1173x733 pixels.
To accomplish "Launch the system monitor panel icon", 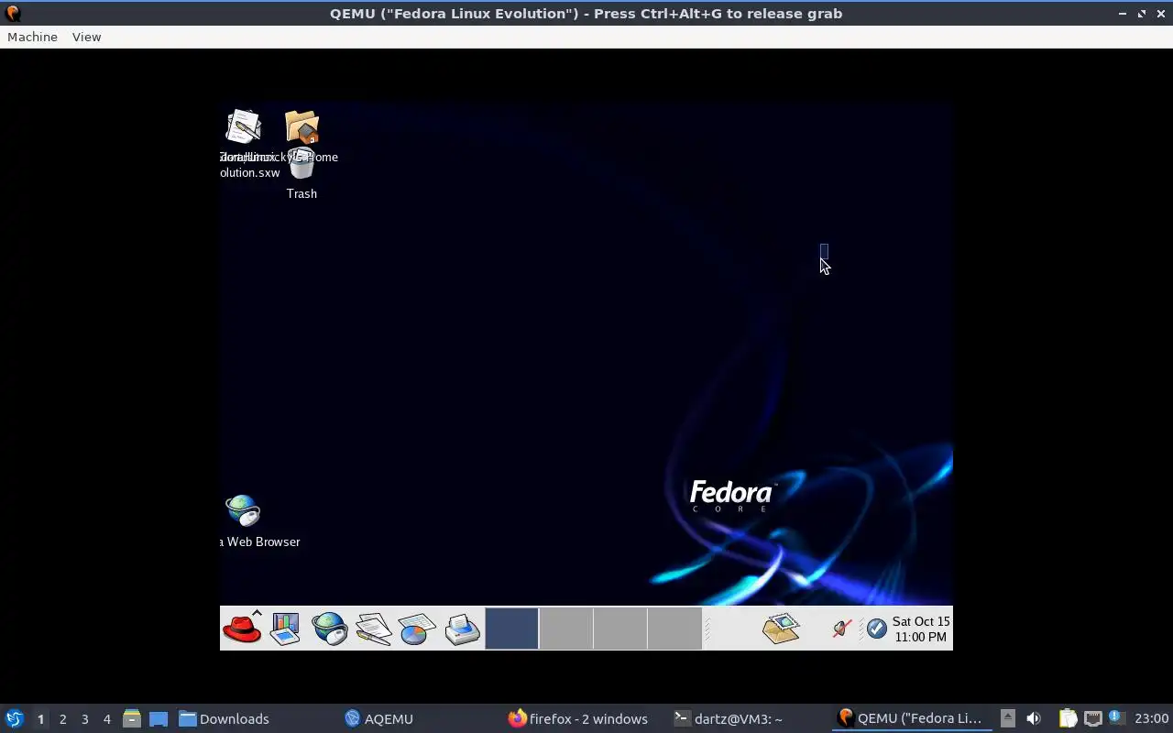I will click(x=285, y=629).
